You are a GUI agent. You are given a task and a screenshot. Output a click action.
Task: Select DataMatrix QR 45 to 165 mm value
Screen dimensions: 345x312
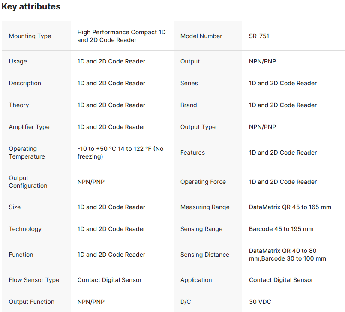(x=290, y=207)
